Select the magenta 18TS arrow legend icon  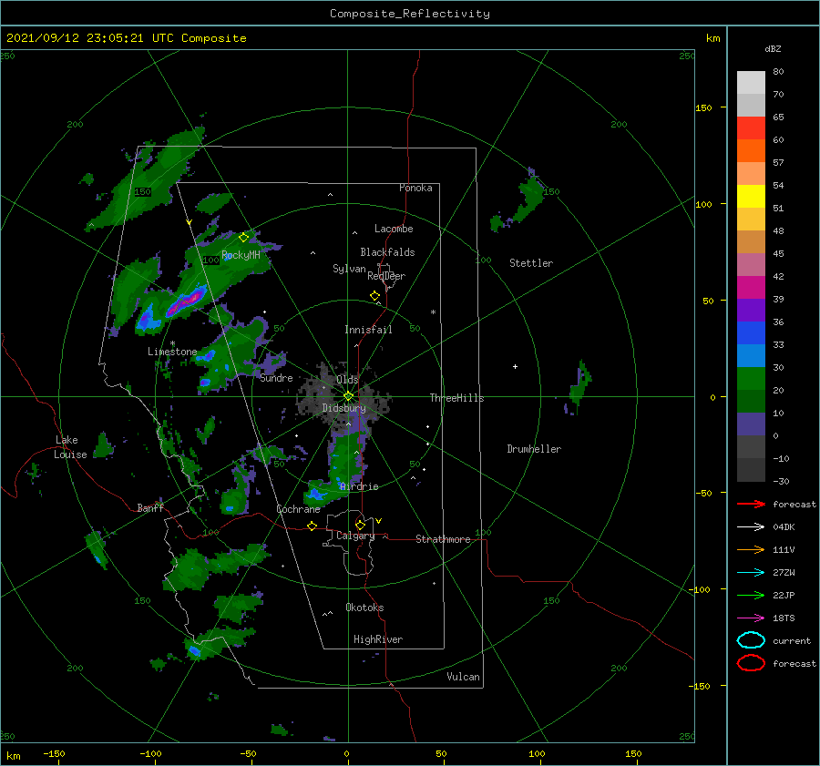click(x=751, y=618)
